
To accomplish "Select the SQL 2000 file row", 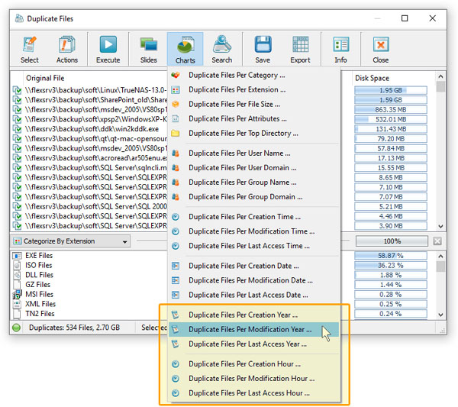I will [x=89, y=206].
